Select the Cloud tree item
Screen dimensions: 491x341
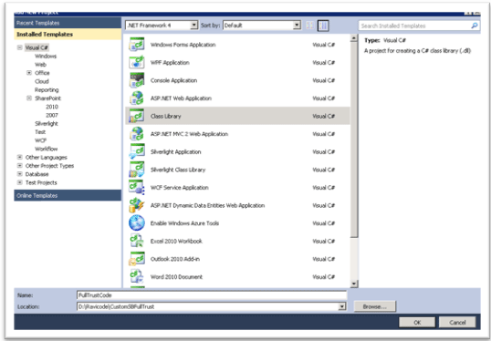tap(42, 81)
